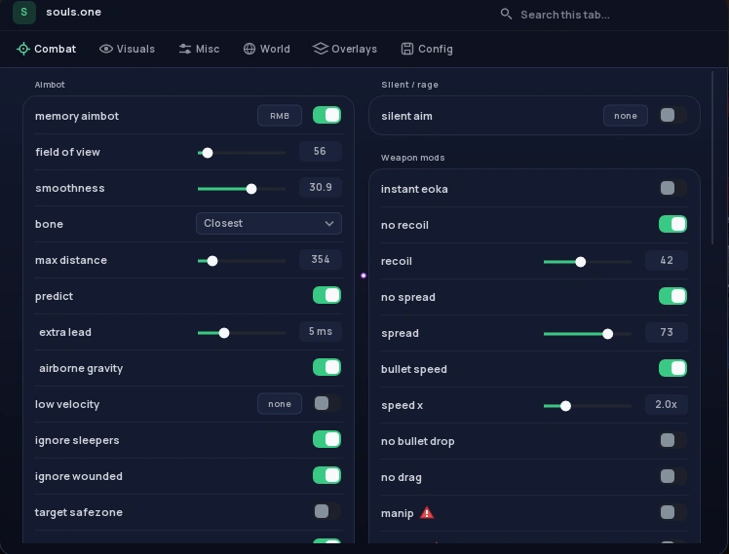Enable the instant eoka toggle
This screenshot has height=554, width=729.
[x=672, y=188]
